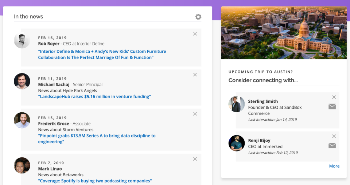This screenshot has height=185, width=350.
Task: Email Renji Bijoy via the envelope icon
Action: coord(332,145)
